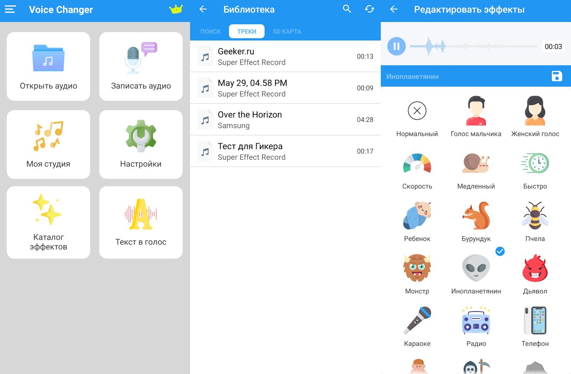Image resolution: width=571 pixels, height=374 pixels.
Task: Tap the file icon beside Over the Horizon
Action: point(205,120)
